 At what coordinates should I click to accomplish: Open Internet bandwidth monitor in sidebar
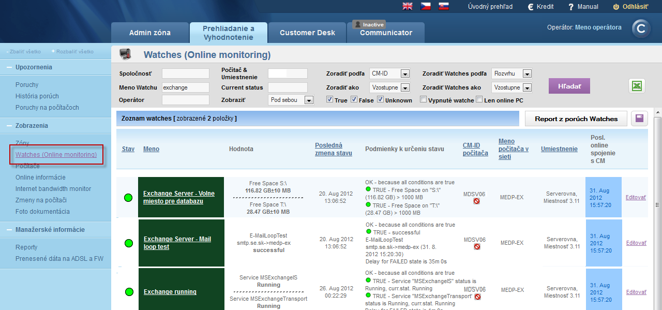click(x=53, y=189)
